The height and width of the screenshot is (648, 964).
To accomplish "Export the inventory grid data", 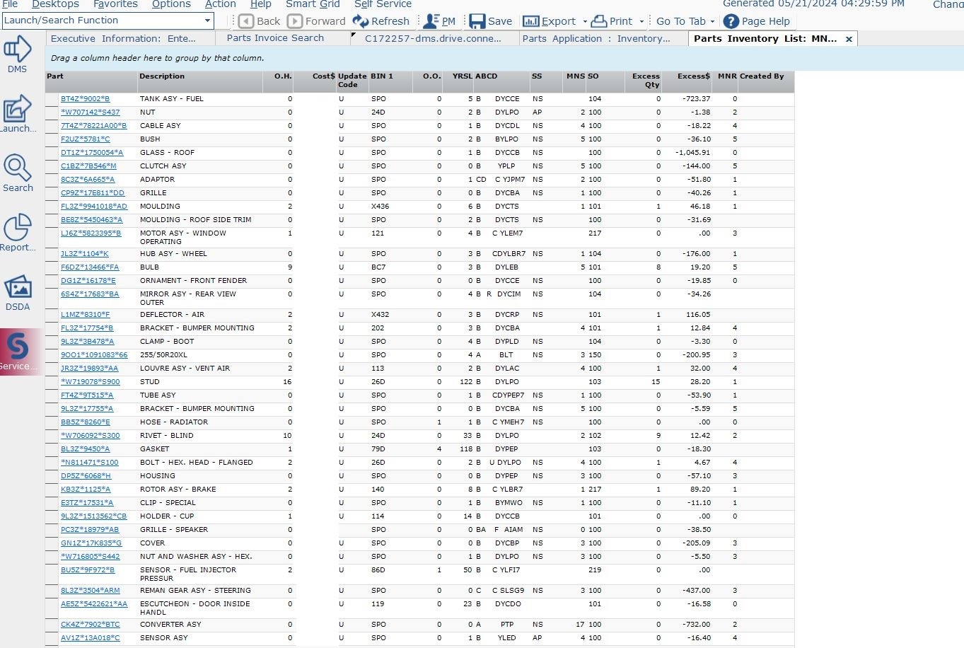I will pyautogui.click(x=550, y=21).
